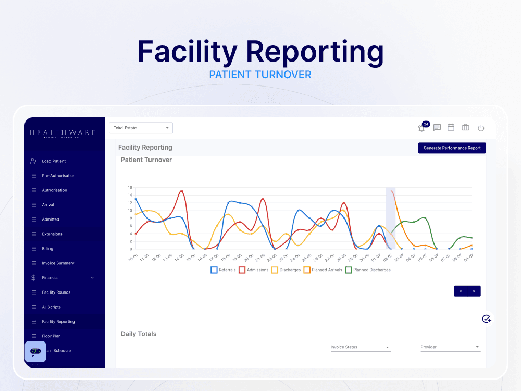Image resolution: width=521 pixels, height=391 pixels.
Task: Click the add-patient icon beside Load Patient
Action: click(x=33, y=161)
